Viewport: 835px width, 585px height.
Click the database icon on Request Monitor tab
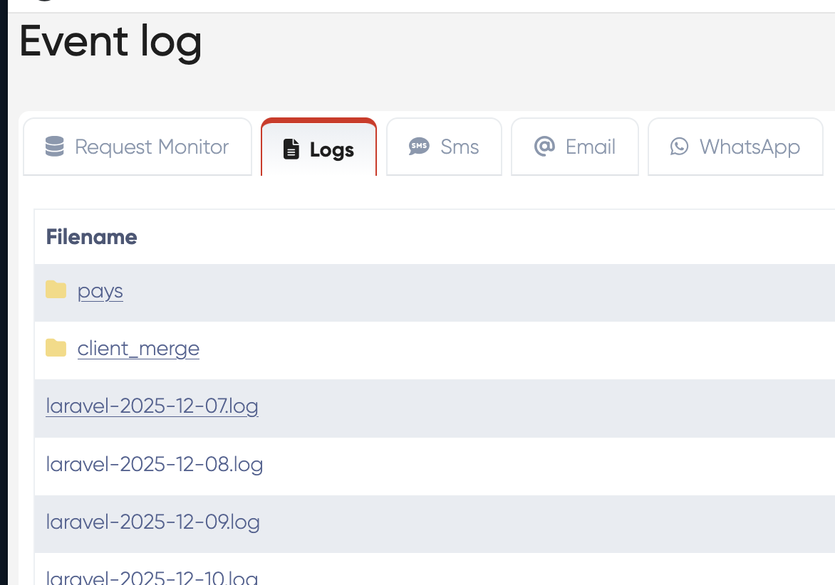pos(54,147)
